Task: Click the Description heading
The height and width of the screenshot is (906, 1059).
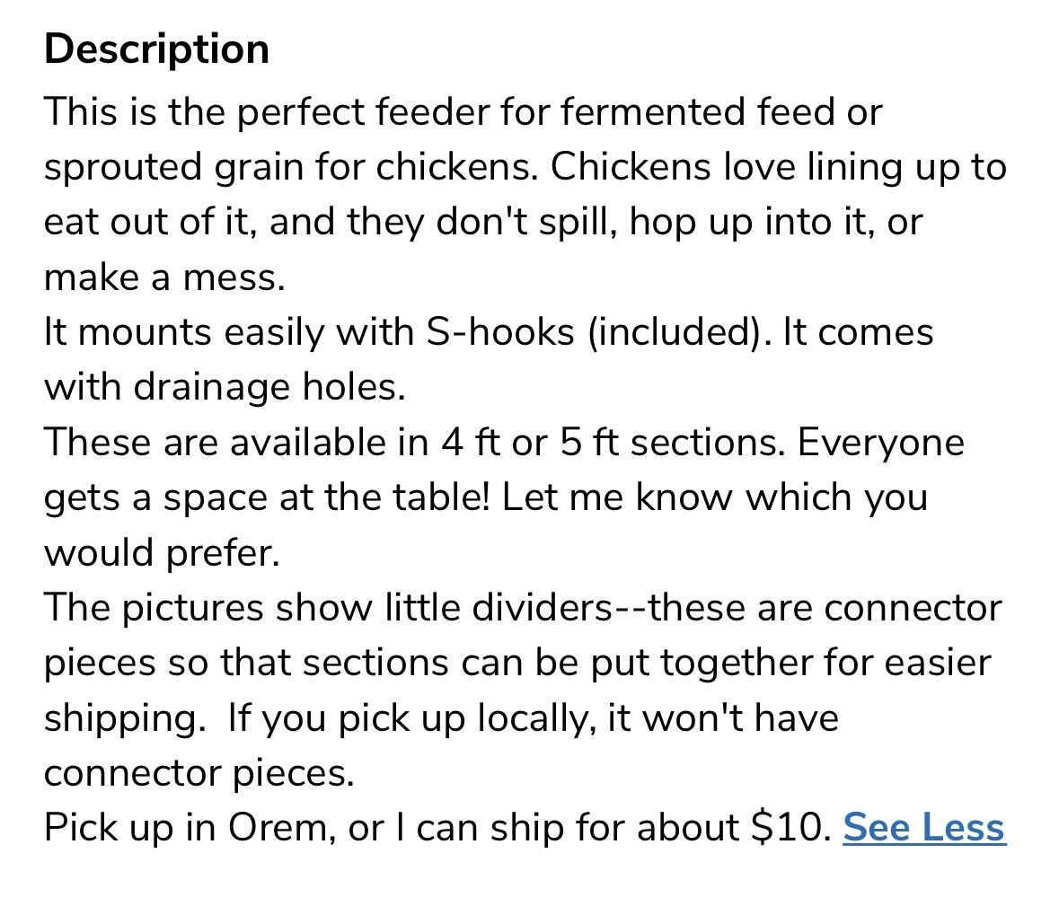Action: [156, 49]
